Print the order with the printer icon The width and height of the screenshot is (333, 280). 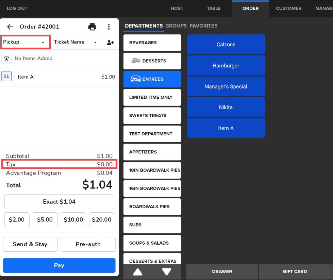tap(92, 27)
